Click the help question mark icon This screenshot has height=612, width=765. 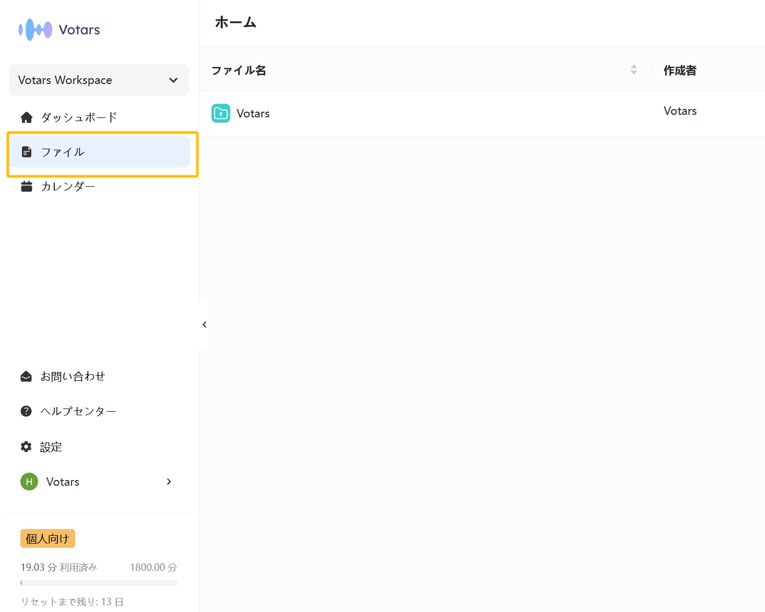[x=26, y=411]
